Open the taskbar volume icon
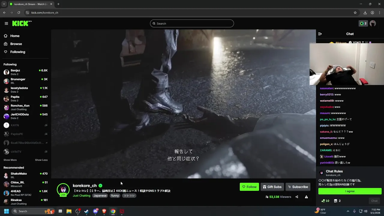 pos(365,211)
